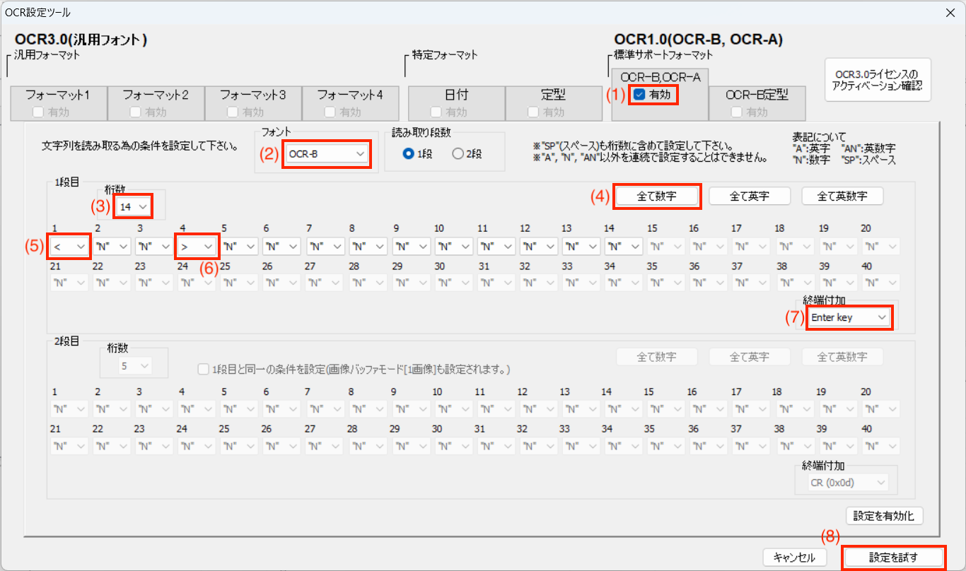Open the position 14 character type dropdown
Screen dimensions: 966x571
pos(623,246)
